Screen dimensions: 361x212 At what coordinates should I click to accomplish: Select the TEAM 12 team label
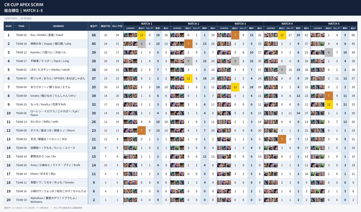21,52
